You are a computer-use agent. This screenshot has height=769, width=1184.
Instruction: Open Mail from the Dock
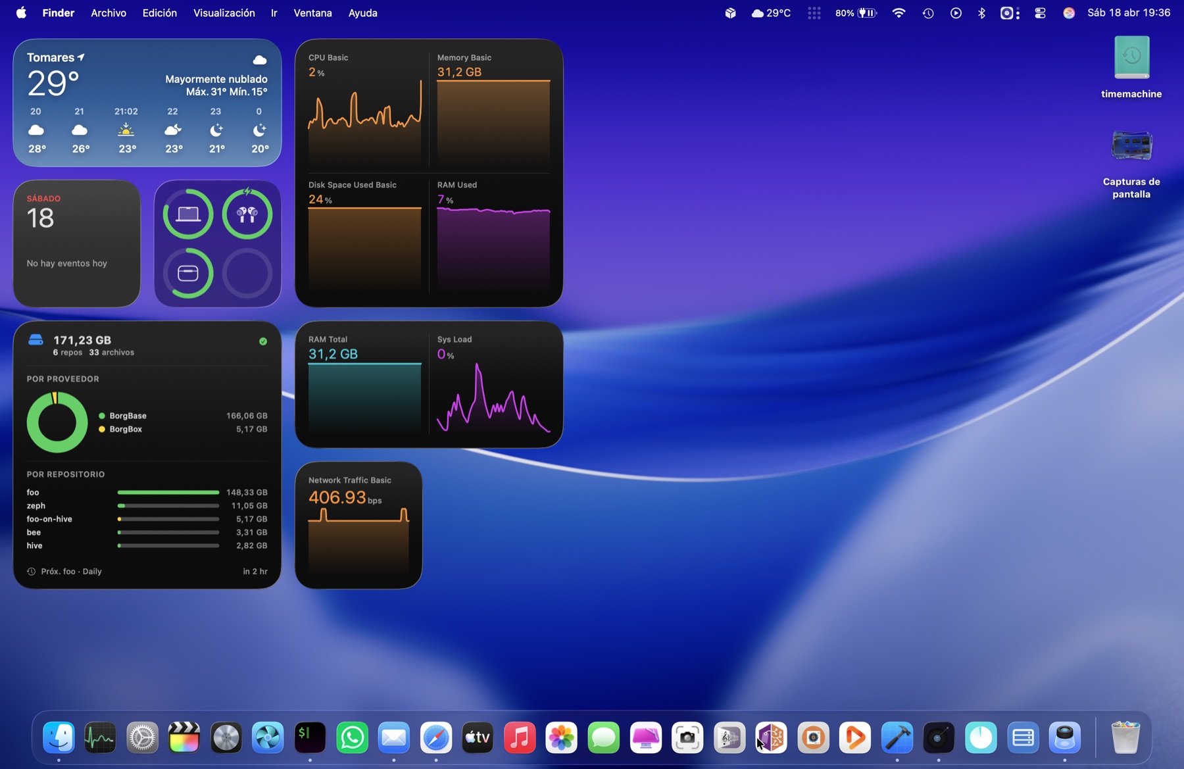coord(394,737)
